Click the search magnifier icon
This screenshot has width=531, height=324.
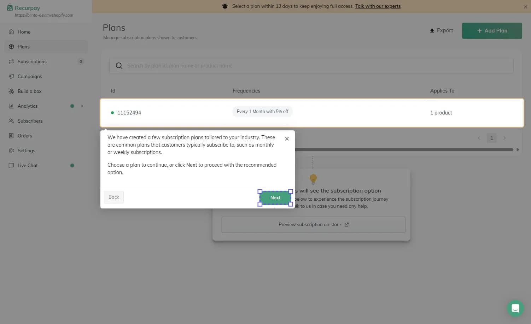click(x=119, y=66)
